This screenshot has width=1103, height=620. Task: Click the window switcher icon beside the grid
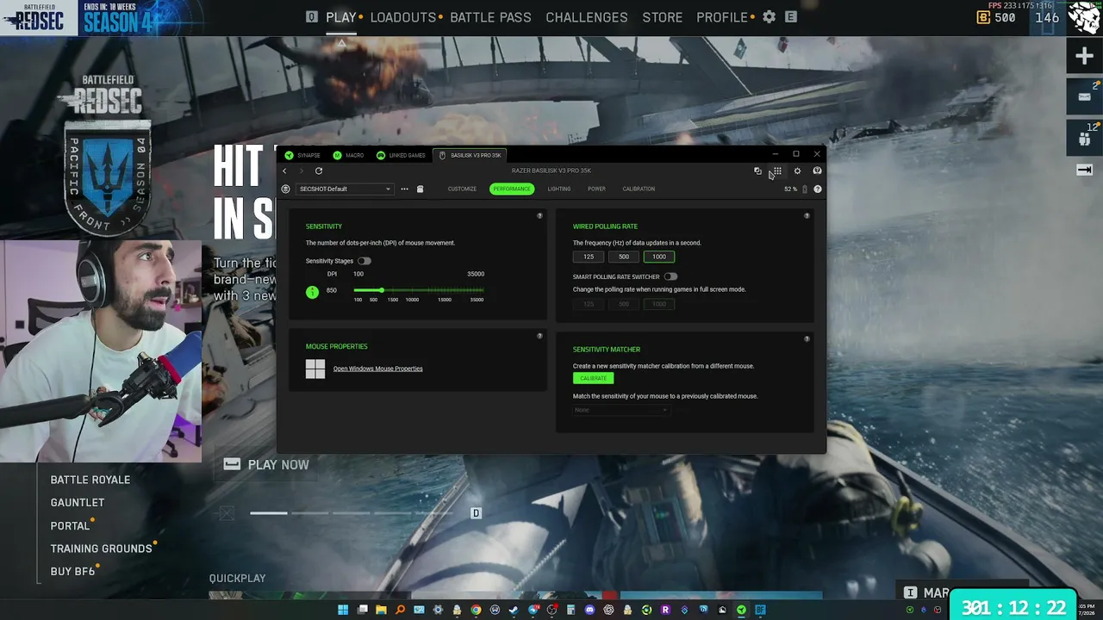pos(757,170)
